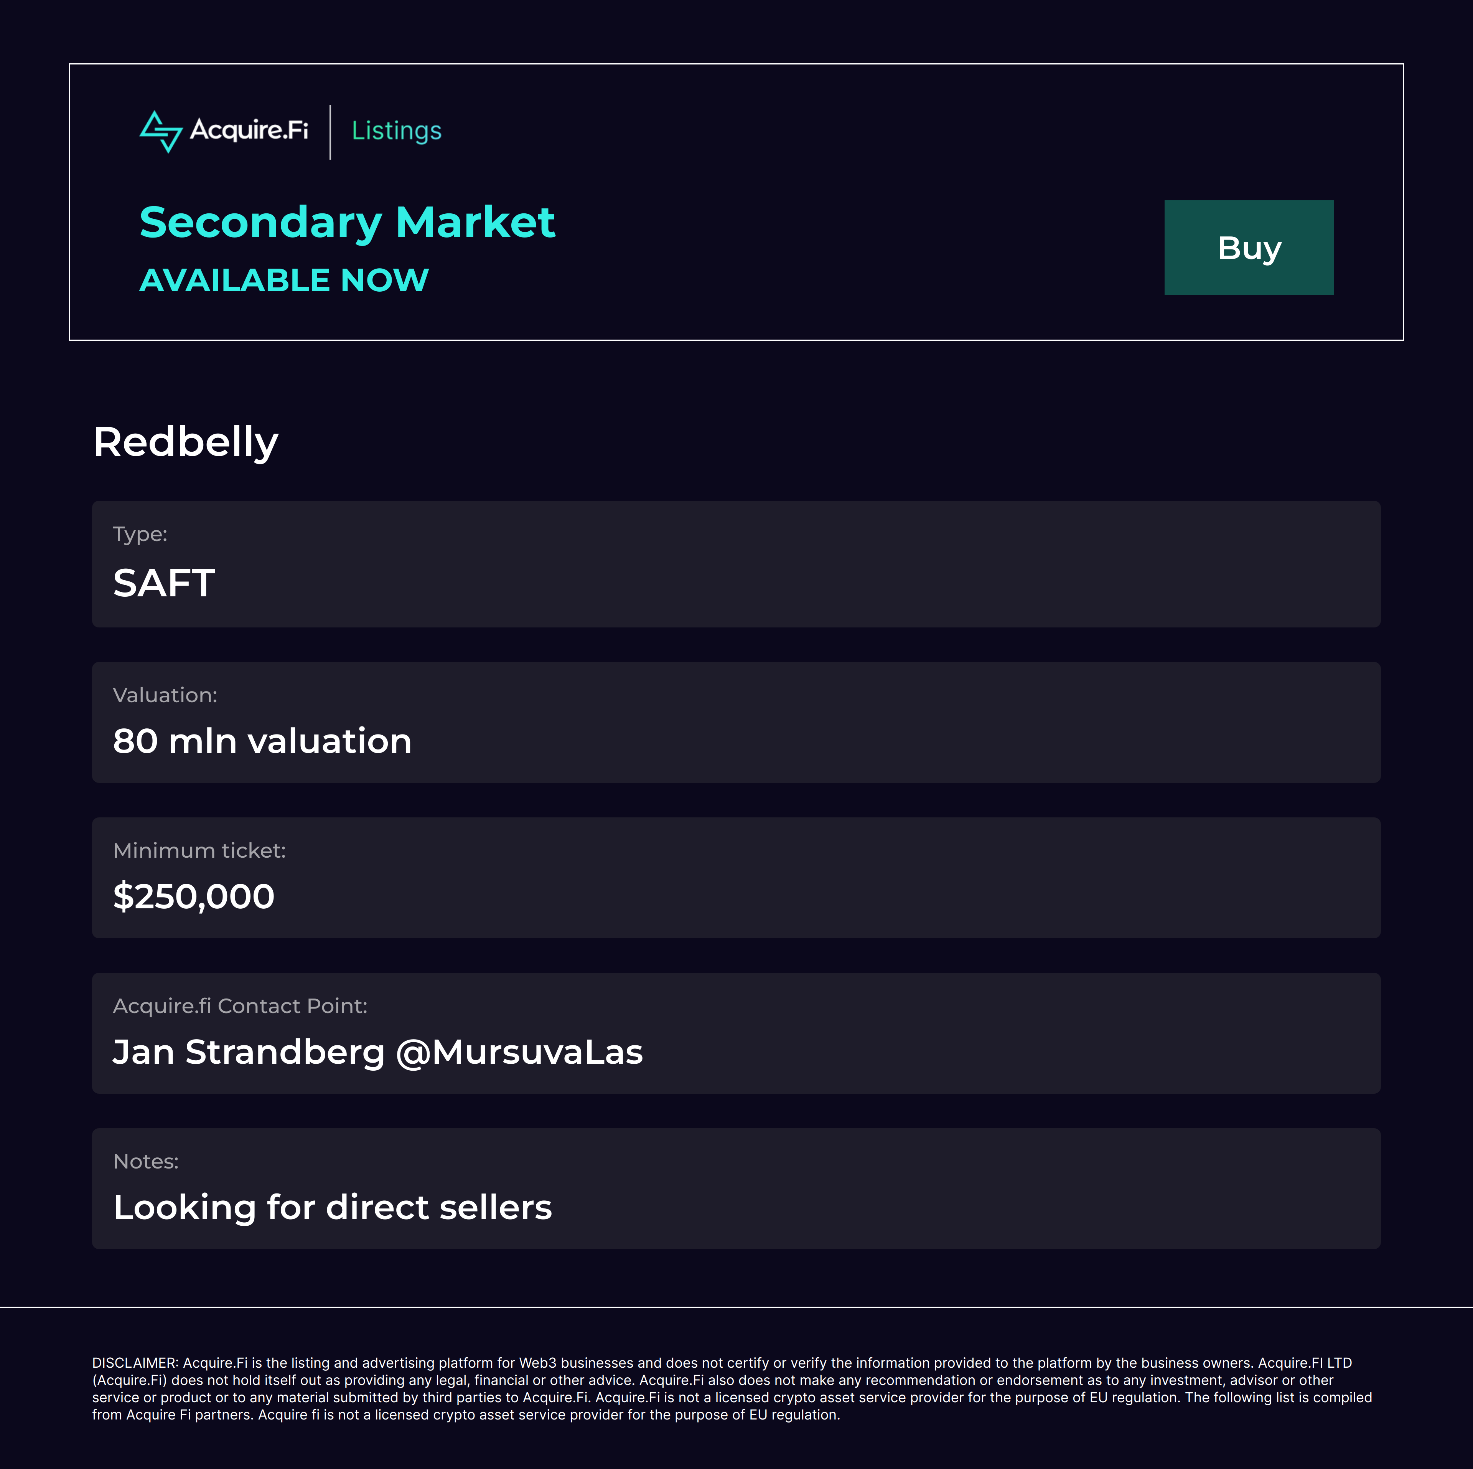Click the Secondary Market heading

coord(347,222)
